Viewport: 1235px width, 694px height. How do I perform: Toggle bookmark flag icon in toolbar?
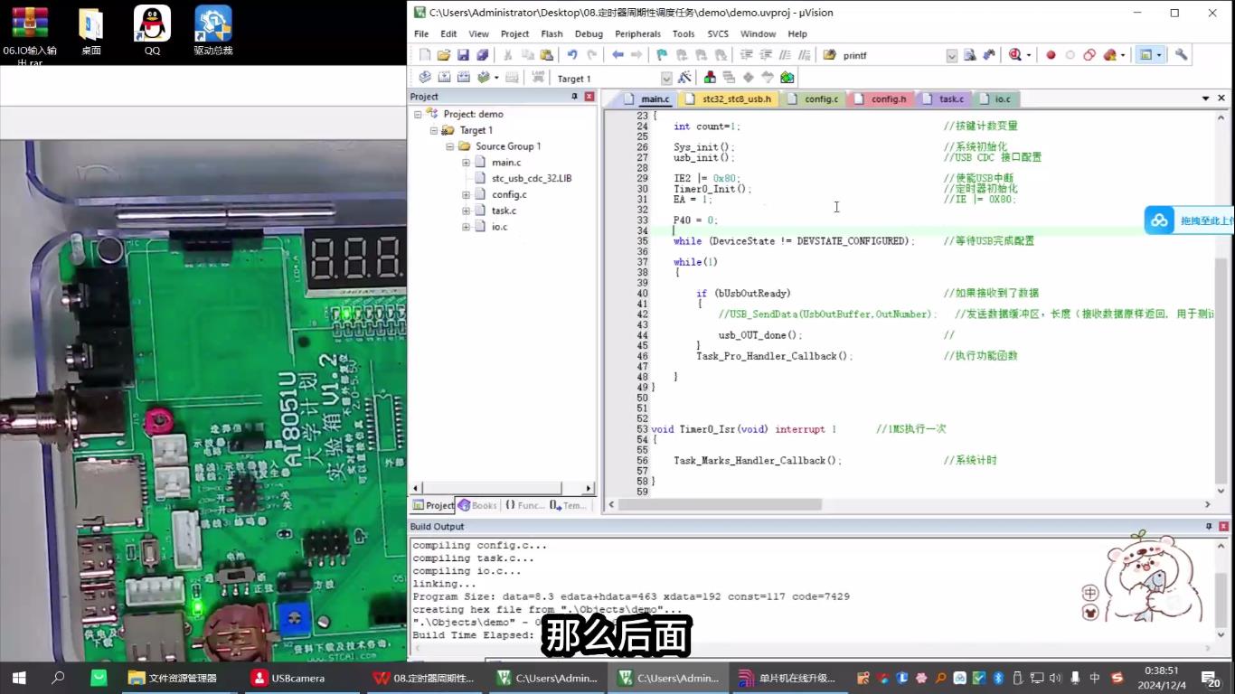(x=662, y=55)
